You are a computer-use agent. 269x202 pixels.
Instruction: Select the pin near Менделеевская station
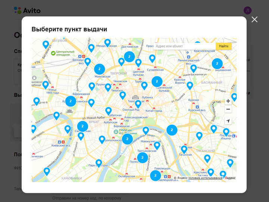[x=108, y=43]
